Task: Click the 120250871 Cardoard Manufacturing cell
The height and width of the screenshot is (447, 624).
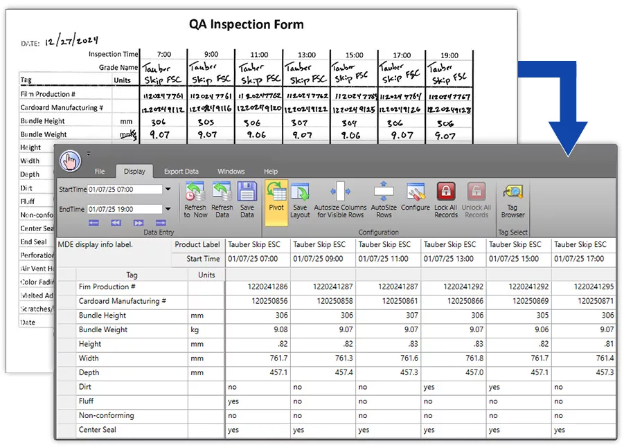Action: (584, 301)
